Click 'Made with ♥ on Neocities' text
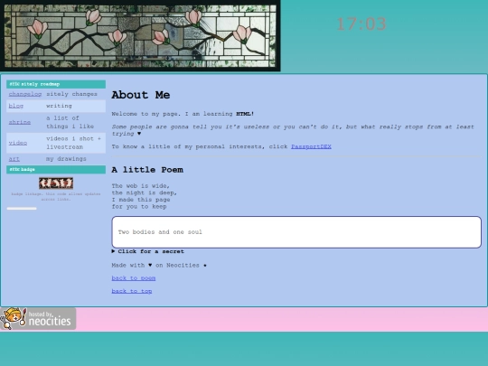 point(159,266)
